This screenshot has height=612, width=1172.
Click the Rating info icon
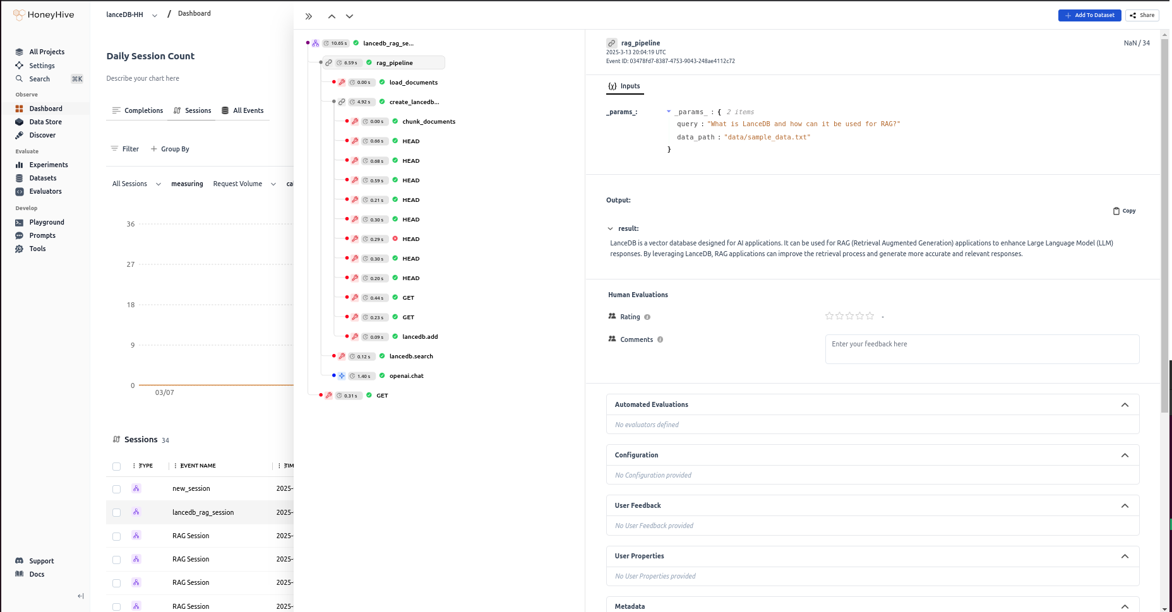pyautogui.click(x=647, y=317)
